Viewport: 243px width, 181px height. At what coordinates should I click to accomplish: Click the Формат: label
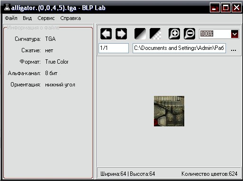click(x=30, y=62)
